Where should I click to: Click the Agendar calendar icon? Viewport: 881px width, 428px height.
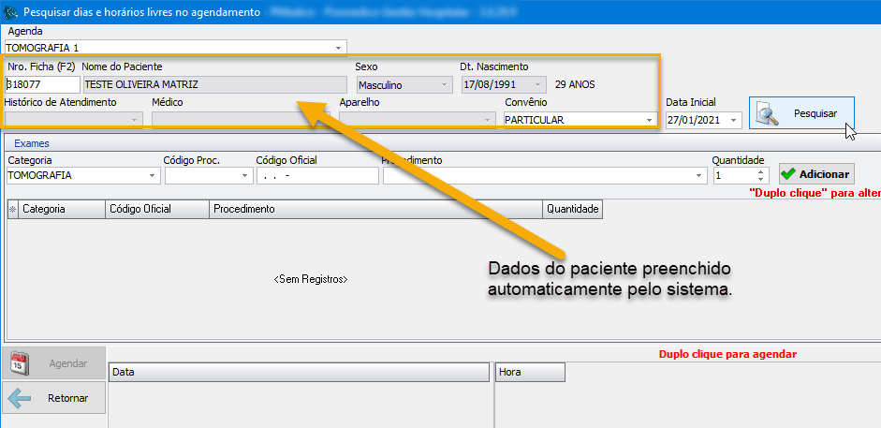pyautogui.click(x=22, y=363)
